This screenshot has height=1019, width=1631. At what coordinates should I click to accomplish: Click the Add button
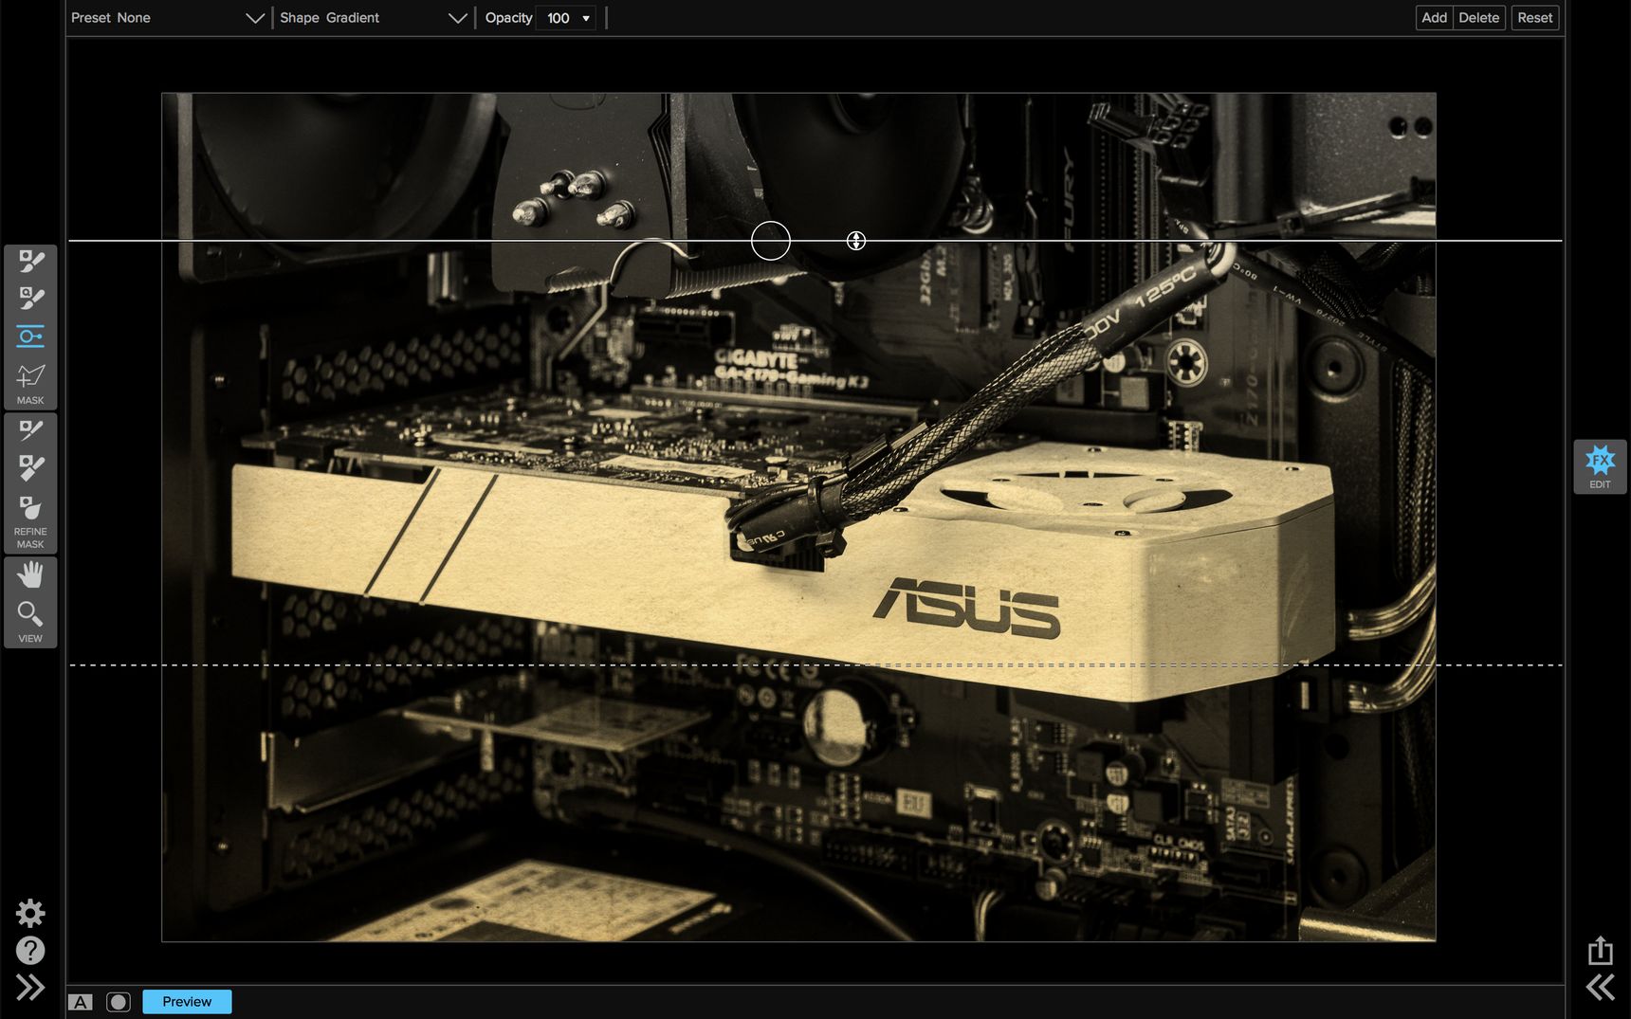click(x=1434, y=18)
